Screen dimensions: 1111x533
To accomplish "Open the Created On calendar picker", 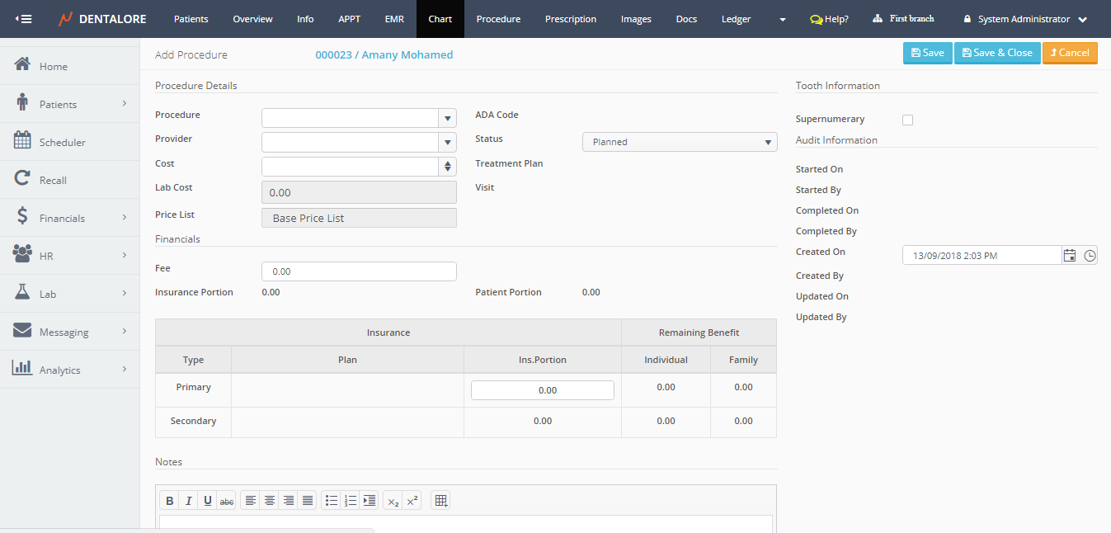I will (x=1069, y=256).
